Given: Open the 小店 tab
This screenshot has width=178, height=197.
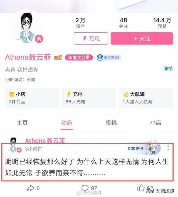Looking at the screenshot, I should (x=156, y=123).
